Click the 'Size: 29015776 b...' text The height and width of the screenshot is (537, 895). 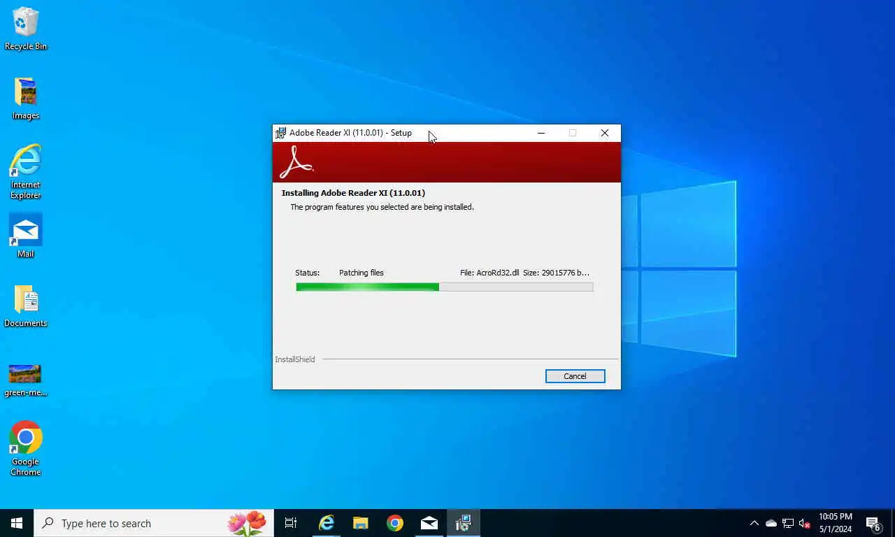(556, 273)
